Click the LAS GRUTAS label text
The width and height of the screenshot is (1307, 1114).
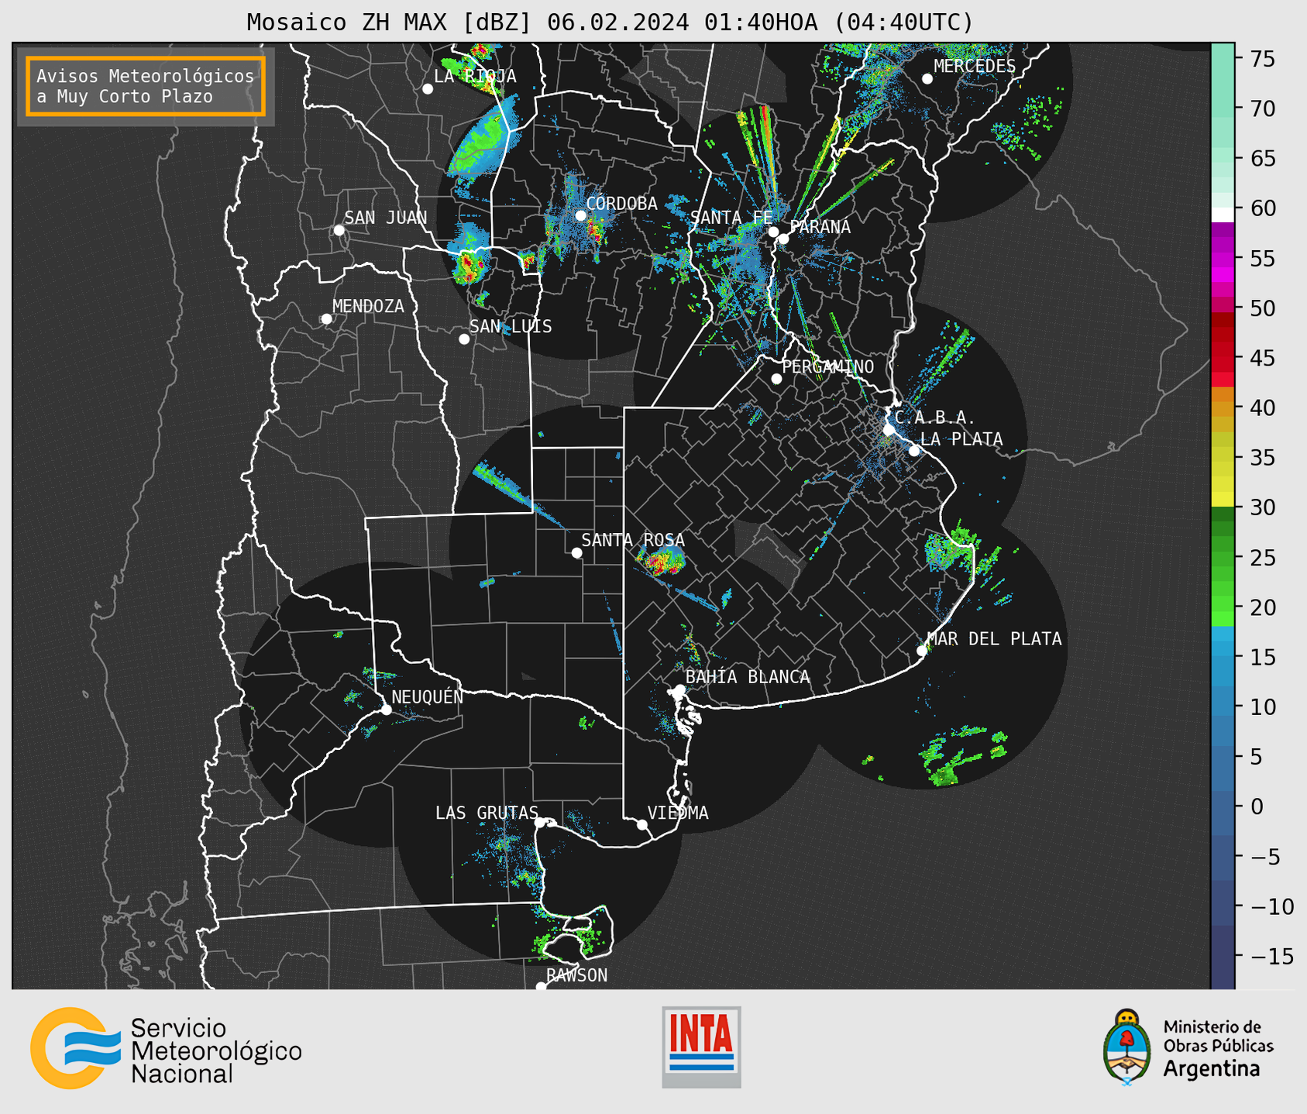pos(487,813)
